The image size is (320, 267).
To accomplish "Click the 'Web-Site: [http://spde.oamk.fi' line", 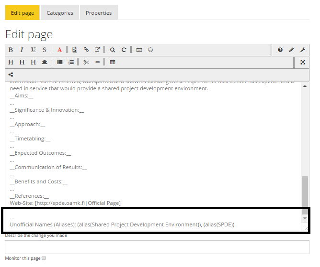I will (65, 203).
